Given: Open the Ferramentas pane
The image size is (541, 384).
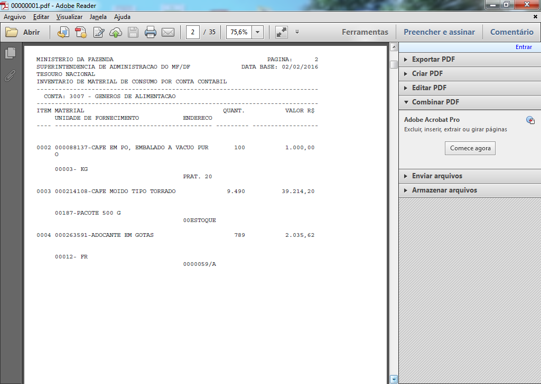Looking at the screenshot, I should pyautogui.click(x=365, y=32).
